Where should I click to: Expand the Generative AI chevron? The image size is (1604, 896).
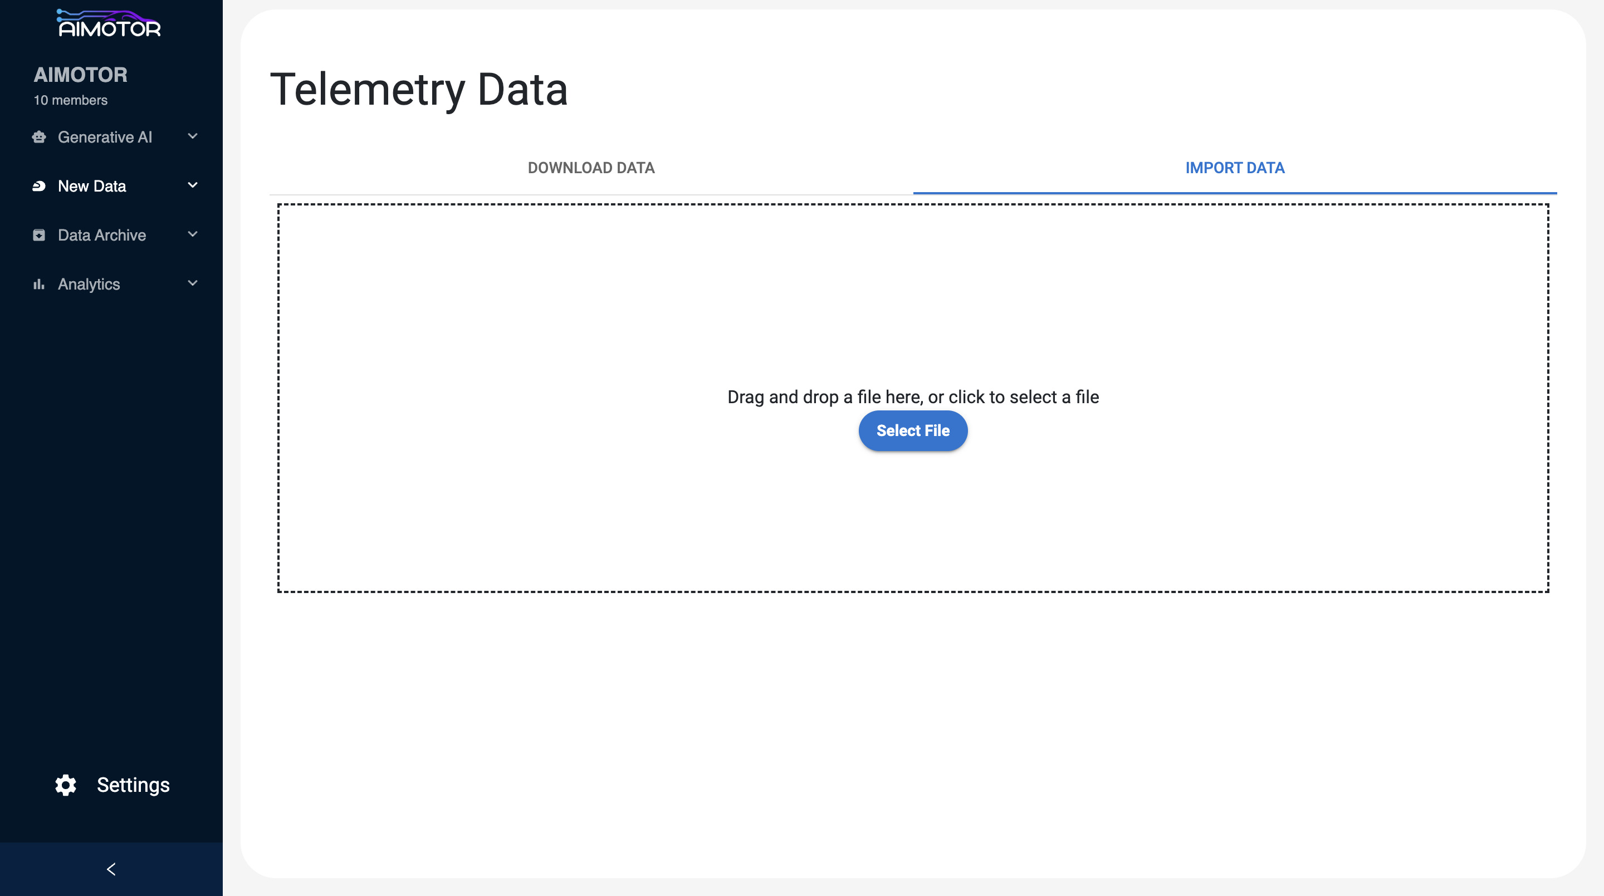(192, 136)
